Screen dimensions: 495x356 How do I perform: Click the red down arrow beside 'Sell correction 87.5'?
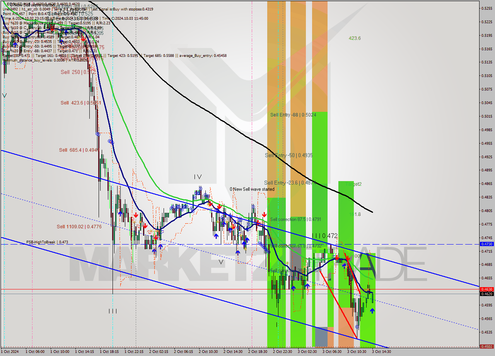264,214
